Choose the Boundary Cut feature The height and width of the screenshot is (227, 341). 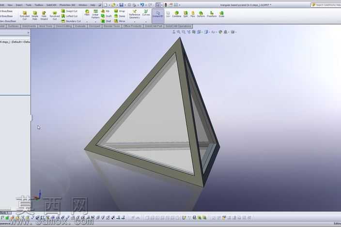pyautogui.click(x=71, y=21)
